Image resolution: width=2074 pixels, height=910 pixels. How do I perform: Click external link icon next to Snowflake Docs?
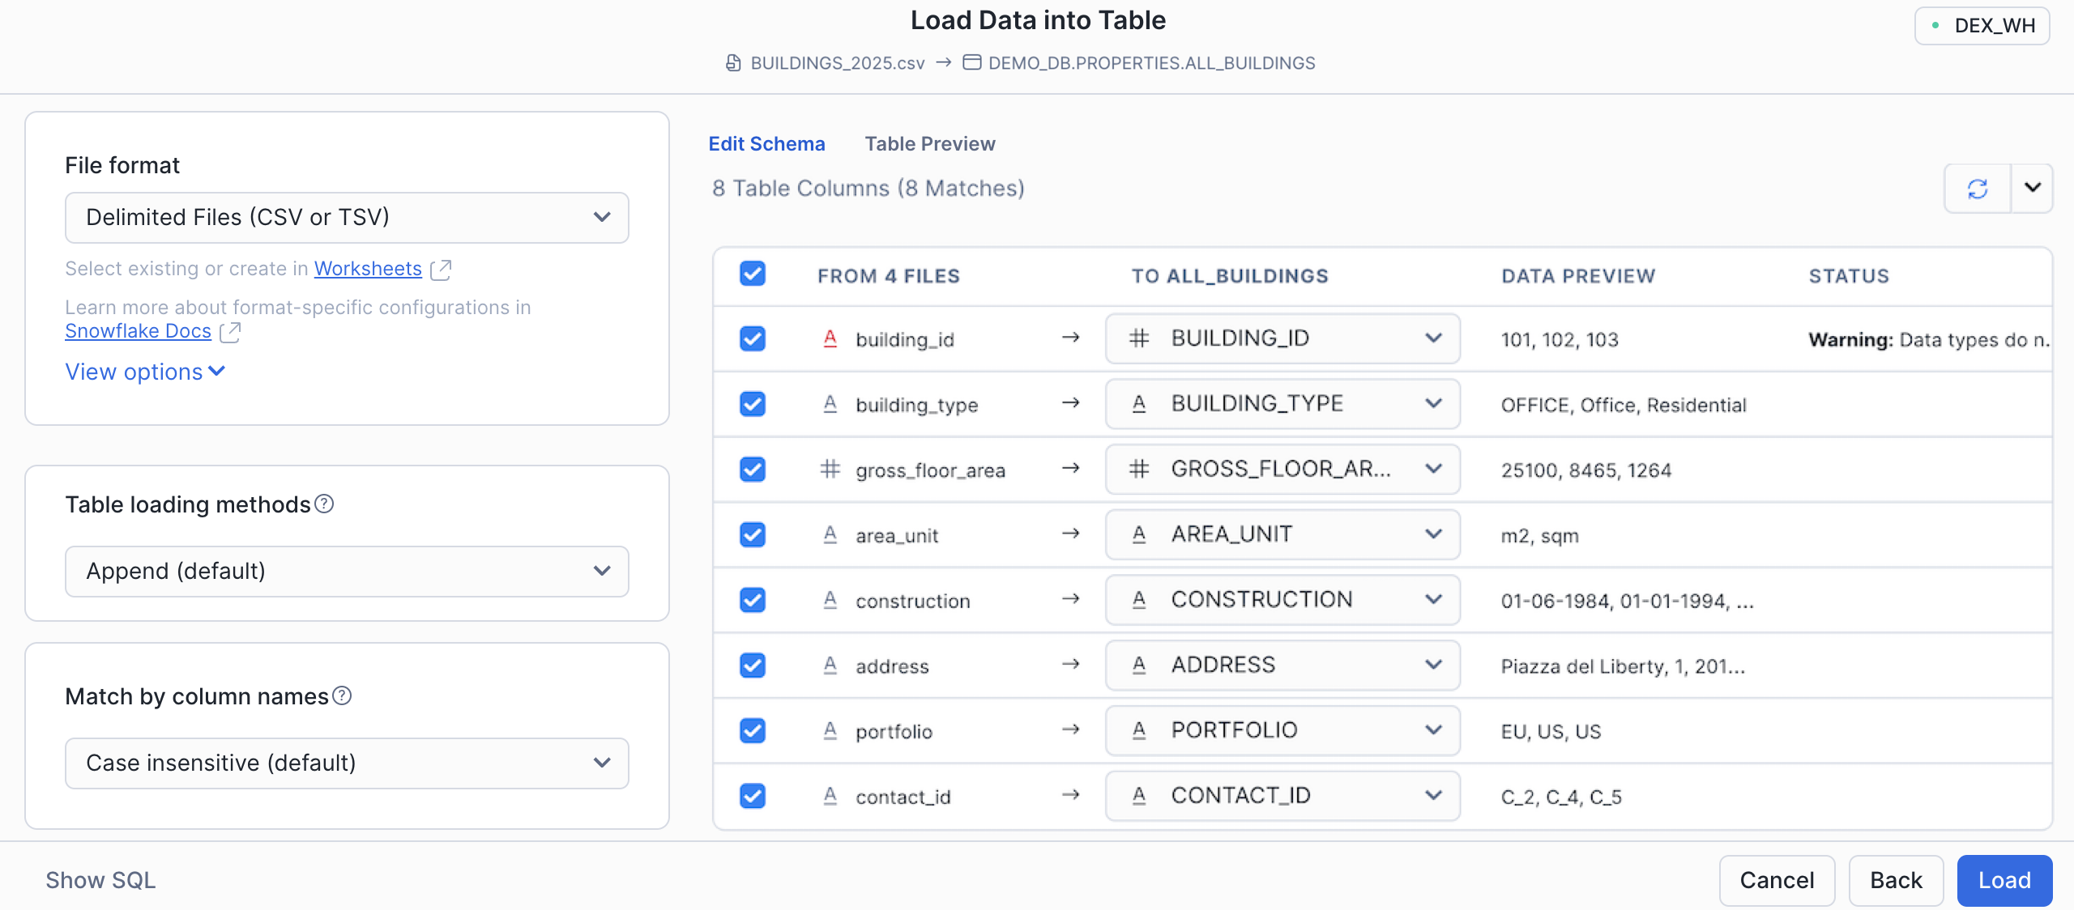click(230, 332)
